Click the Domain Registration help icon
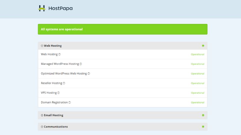 (x=70, y=102)
